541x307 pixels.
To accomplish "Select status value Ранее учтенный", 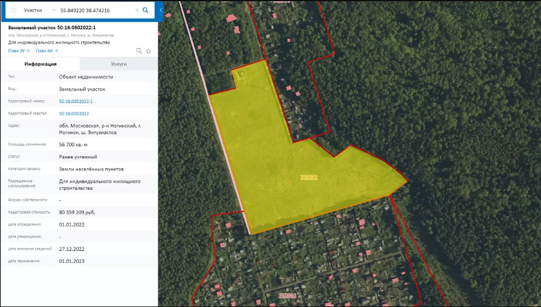I will [x=78, y=157].
